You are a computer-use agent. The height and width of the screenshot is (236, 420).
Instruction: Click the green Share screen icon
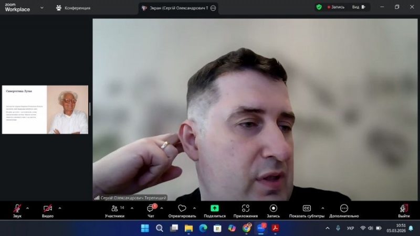(215, 208)
